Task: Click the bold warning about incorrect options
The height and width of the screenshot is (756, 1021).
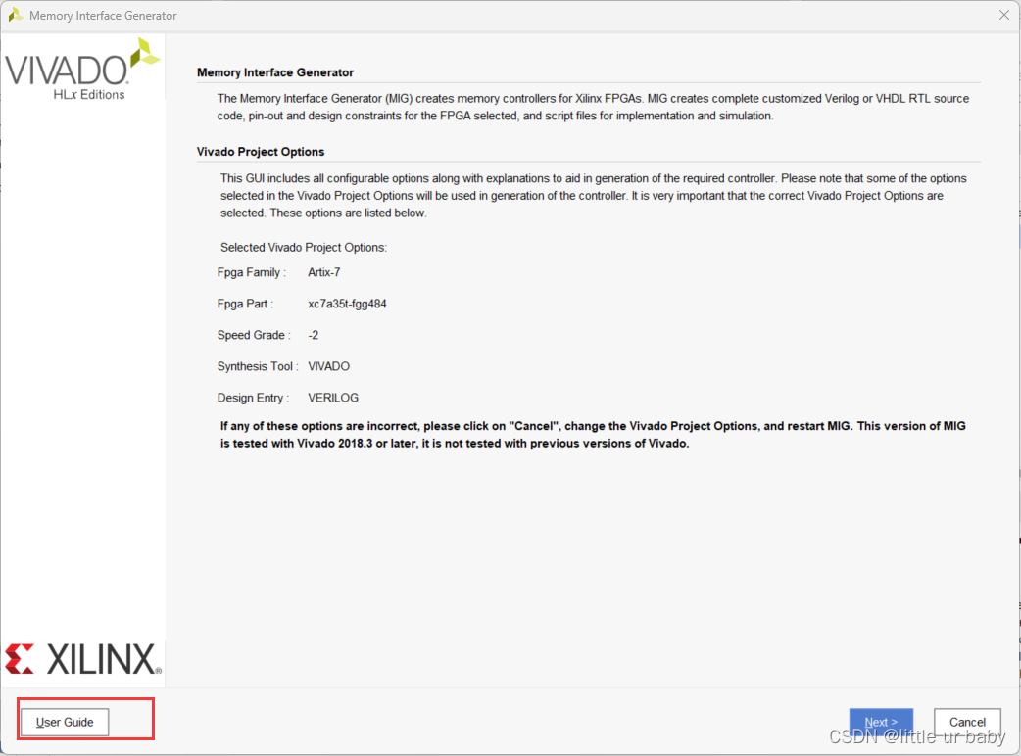Action: coord(593,435)
